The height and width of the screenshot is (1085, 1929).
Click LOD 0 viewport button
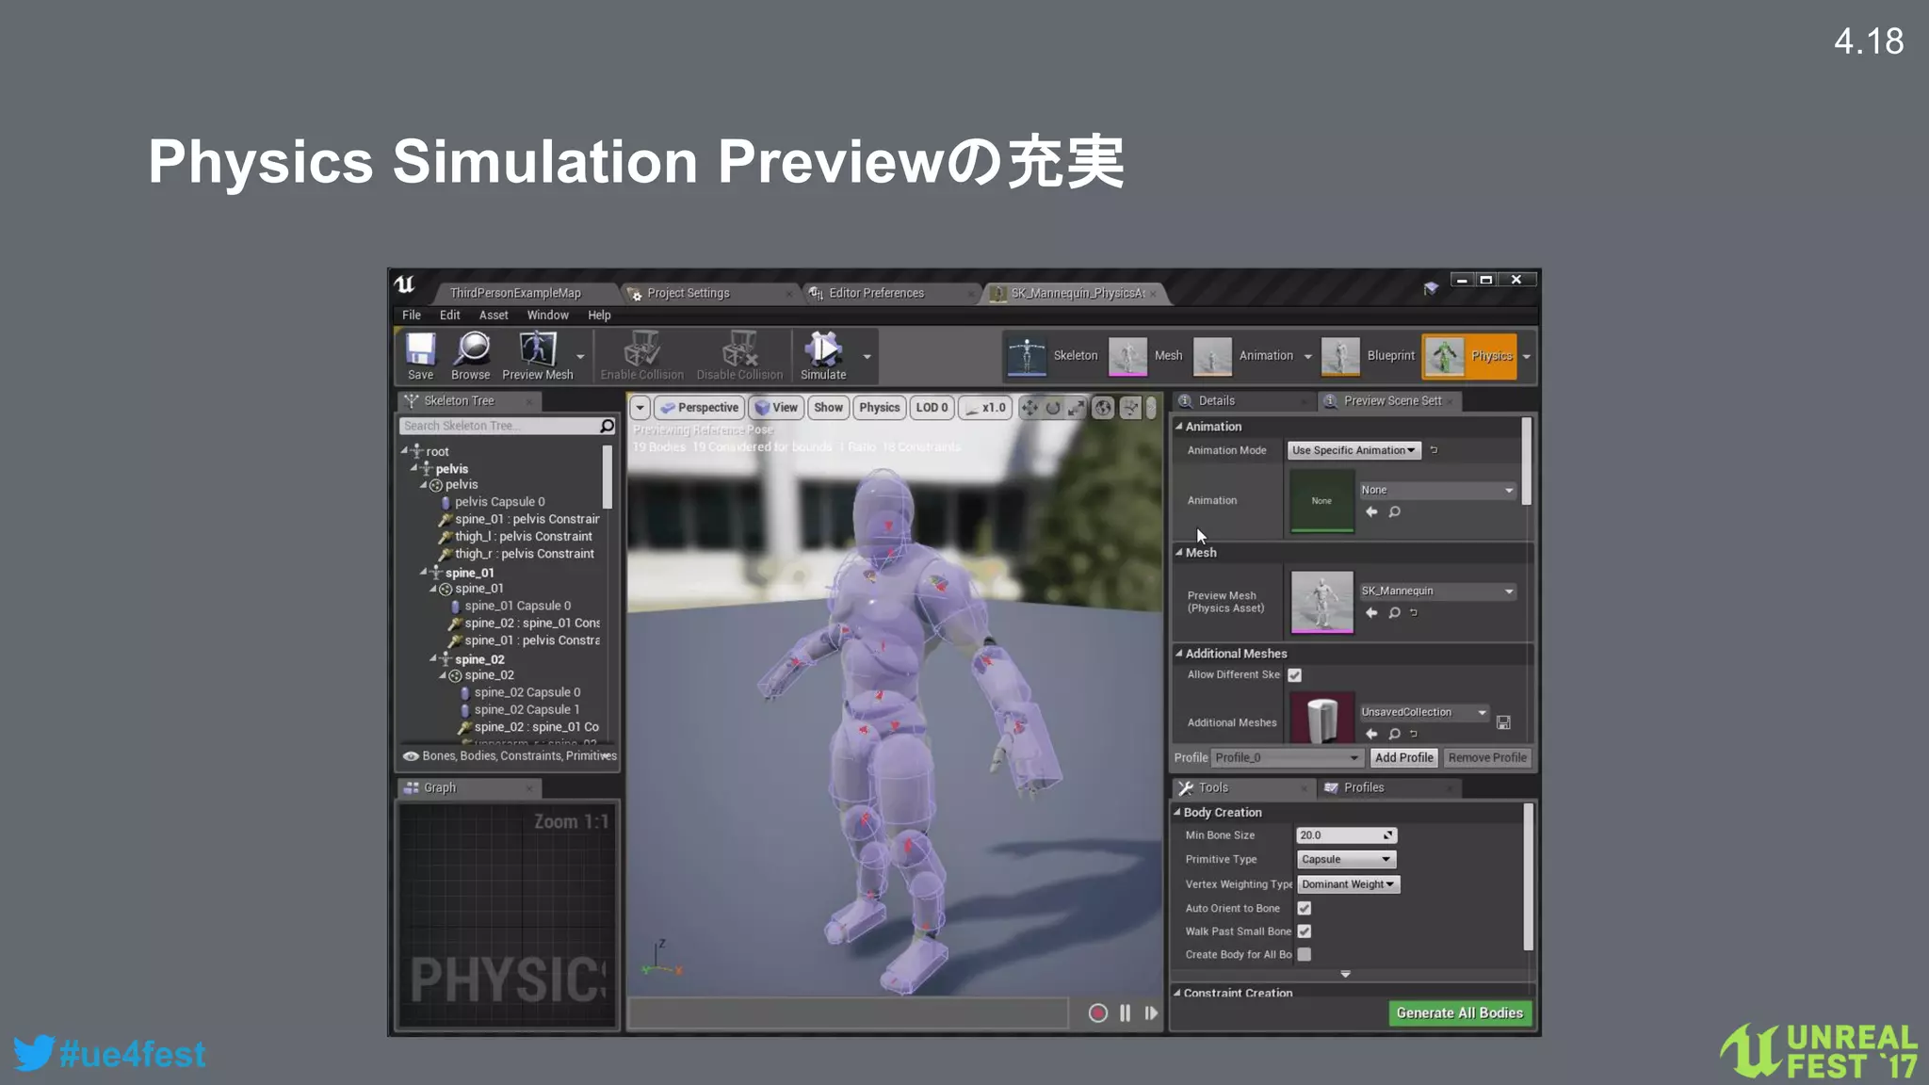click(932, 408)
